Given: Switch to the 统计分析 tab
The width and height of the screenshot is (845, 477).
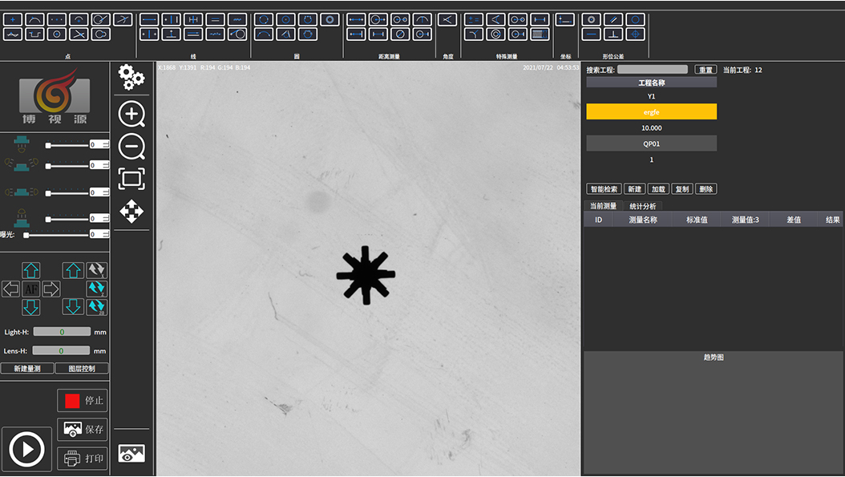Looking at the screenshot, I should coord(643,206).
